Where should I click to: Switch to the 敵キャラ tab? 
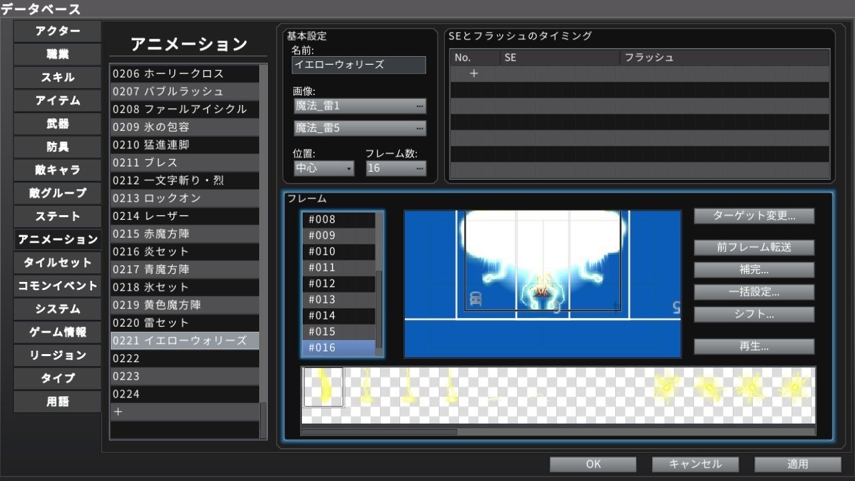tap(57, 170)
